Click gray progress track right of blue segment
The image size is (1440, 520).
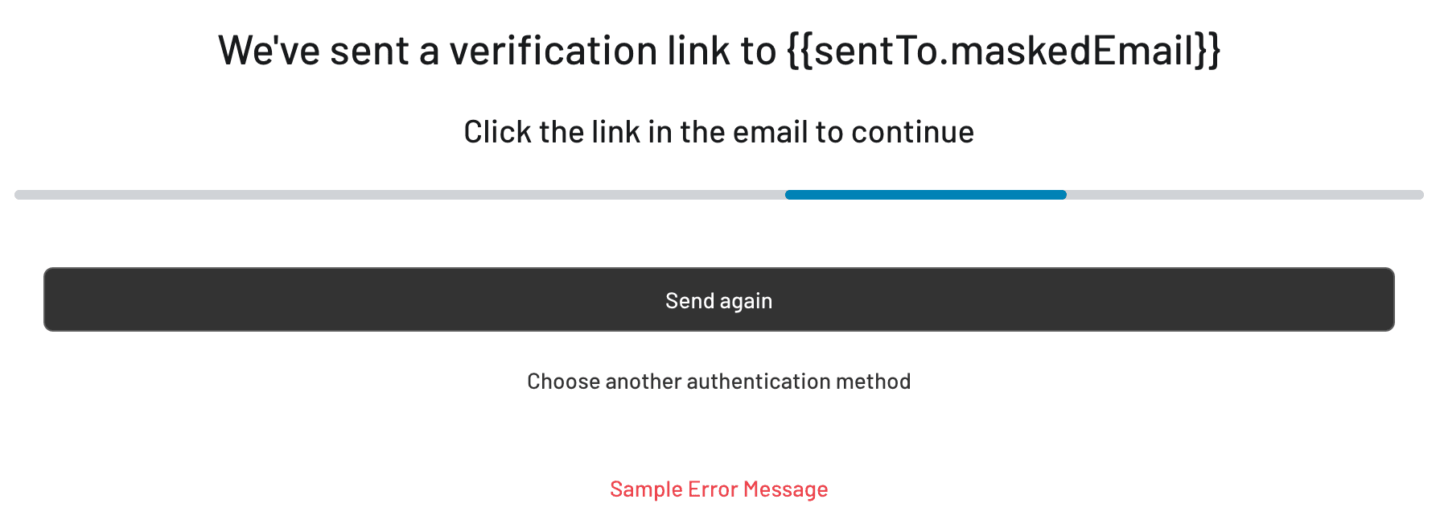point(1244,195)
